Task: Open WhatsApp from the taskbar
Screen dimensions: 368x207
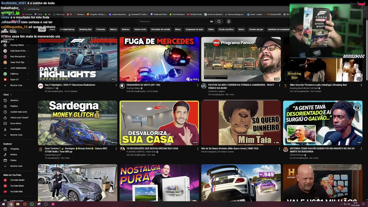Action: tap(32, 204)
